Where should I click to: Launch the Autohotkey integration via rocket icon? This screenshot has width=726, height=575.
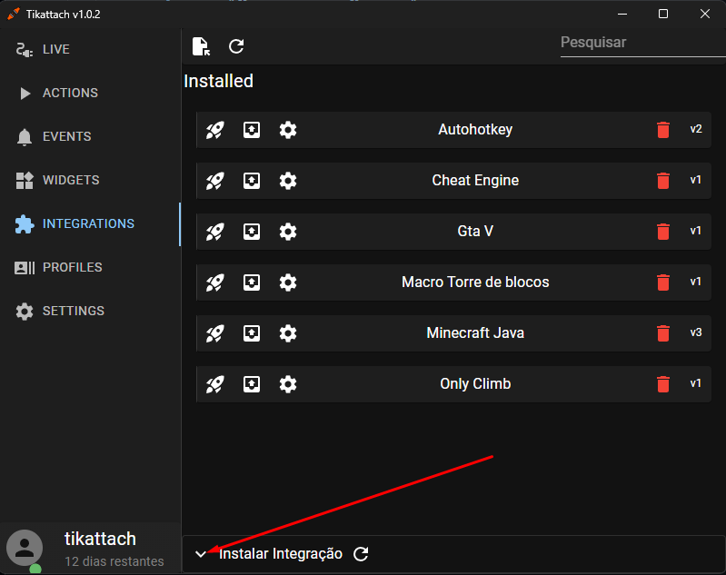(214, 130)
